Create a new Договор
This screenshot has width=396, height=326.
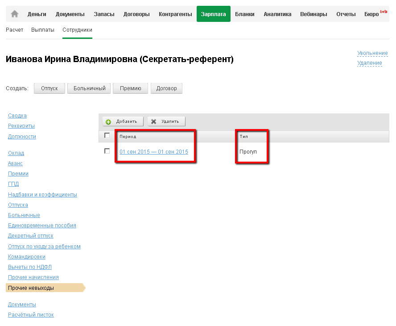[166, 88]
